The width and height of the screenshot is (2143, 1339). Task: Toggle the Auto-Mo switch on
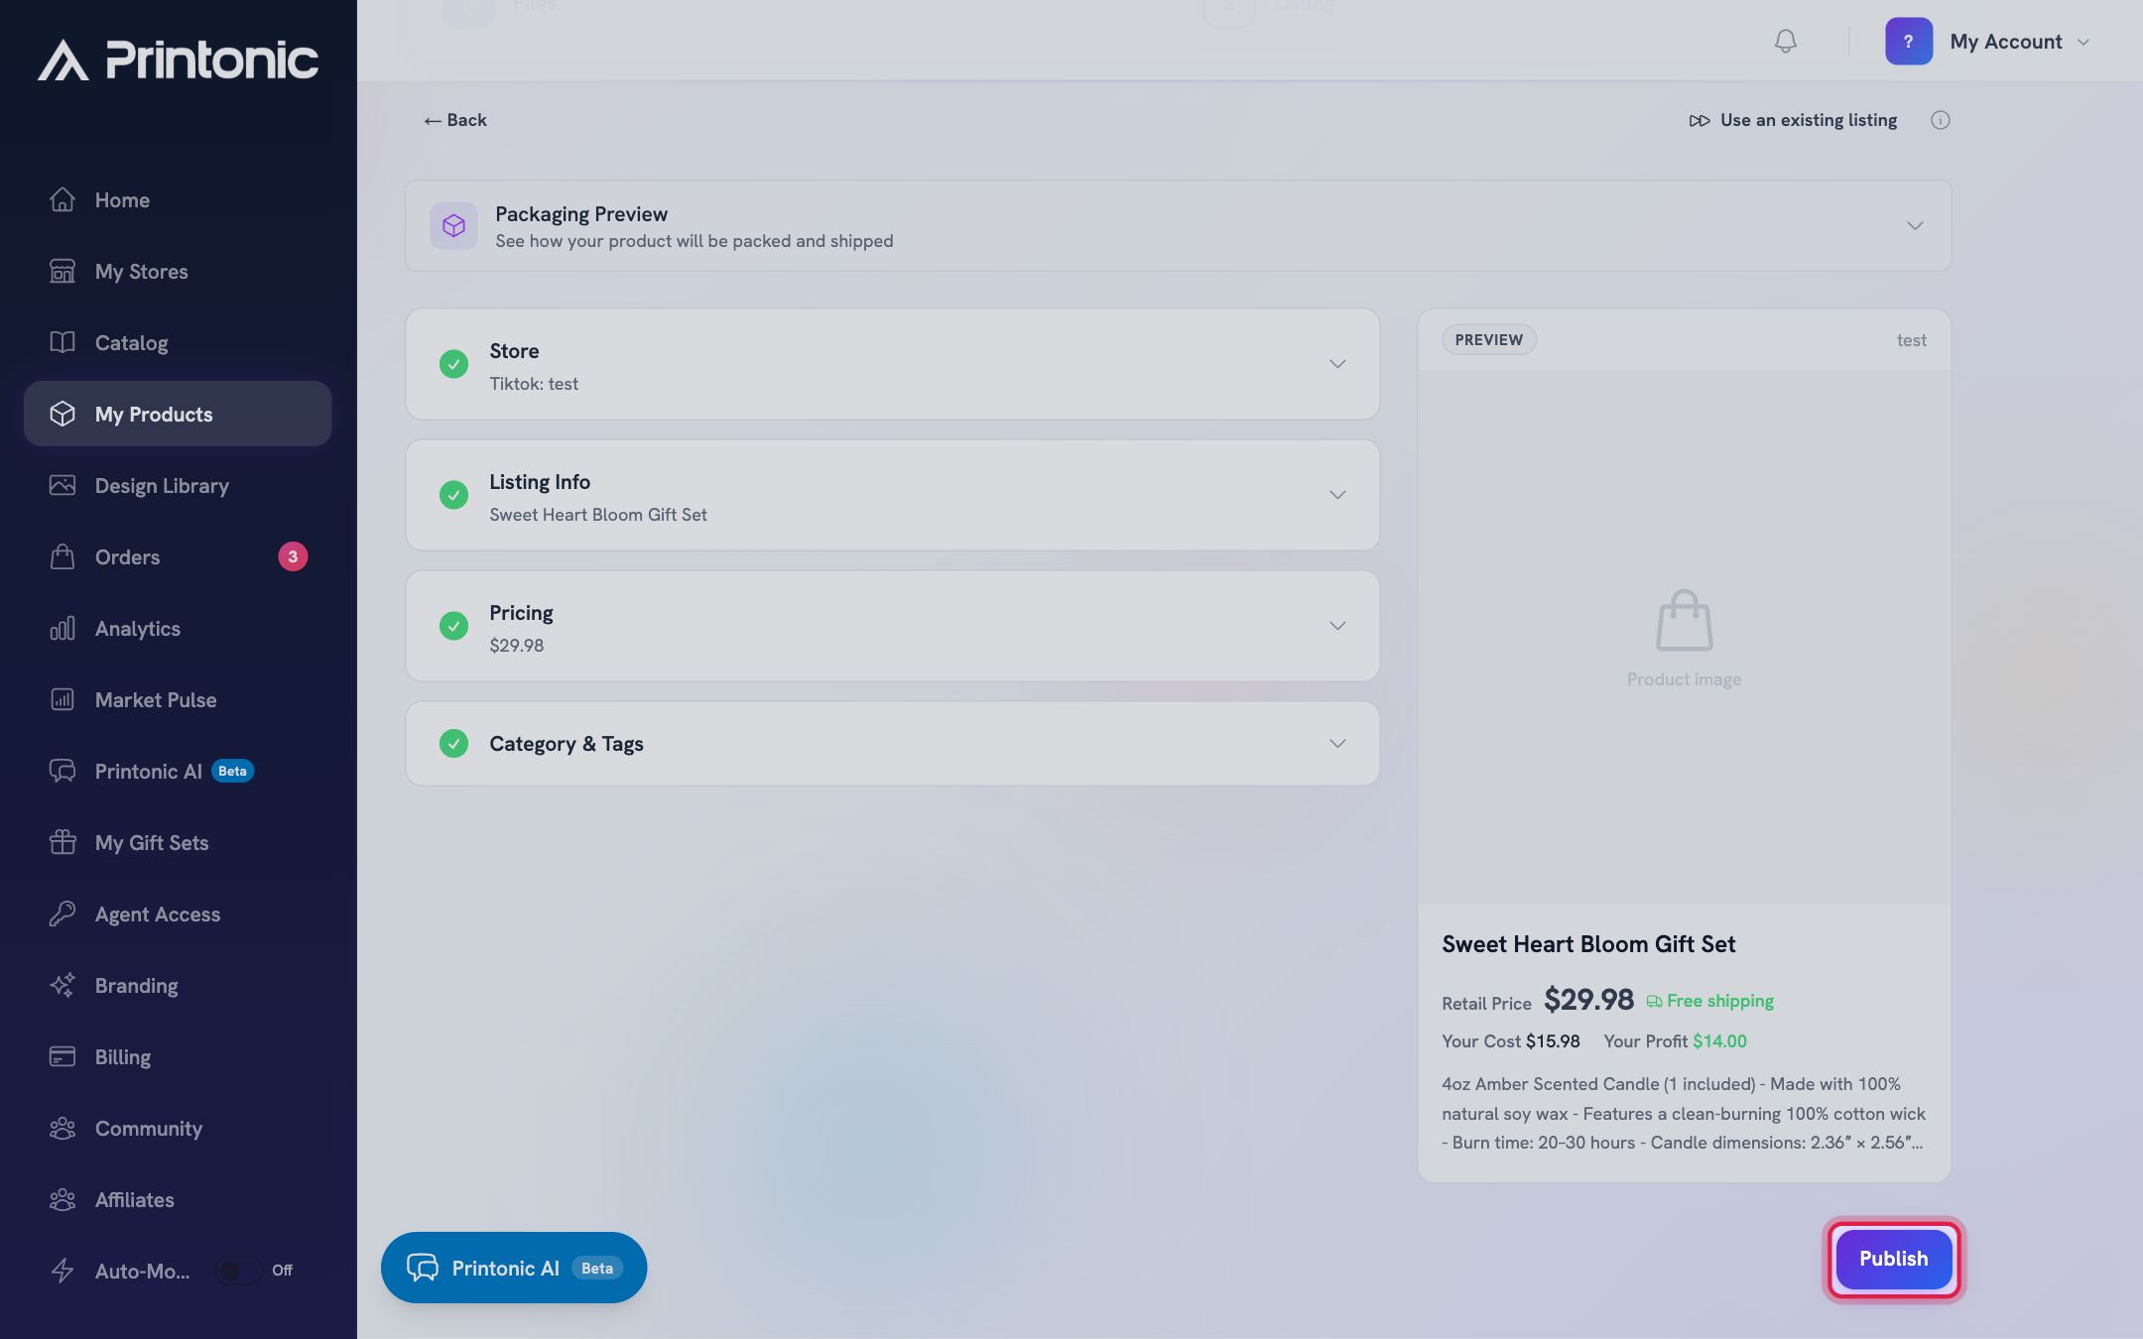[x=238, y=1271]
